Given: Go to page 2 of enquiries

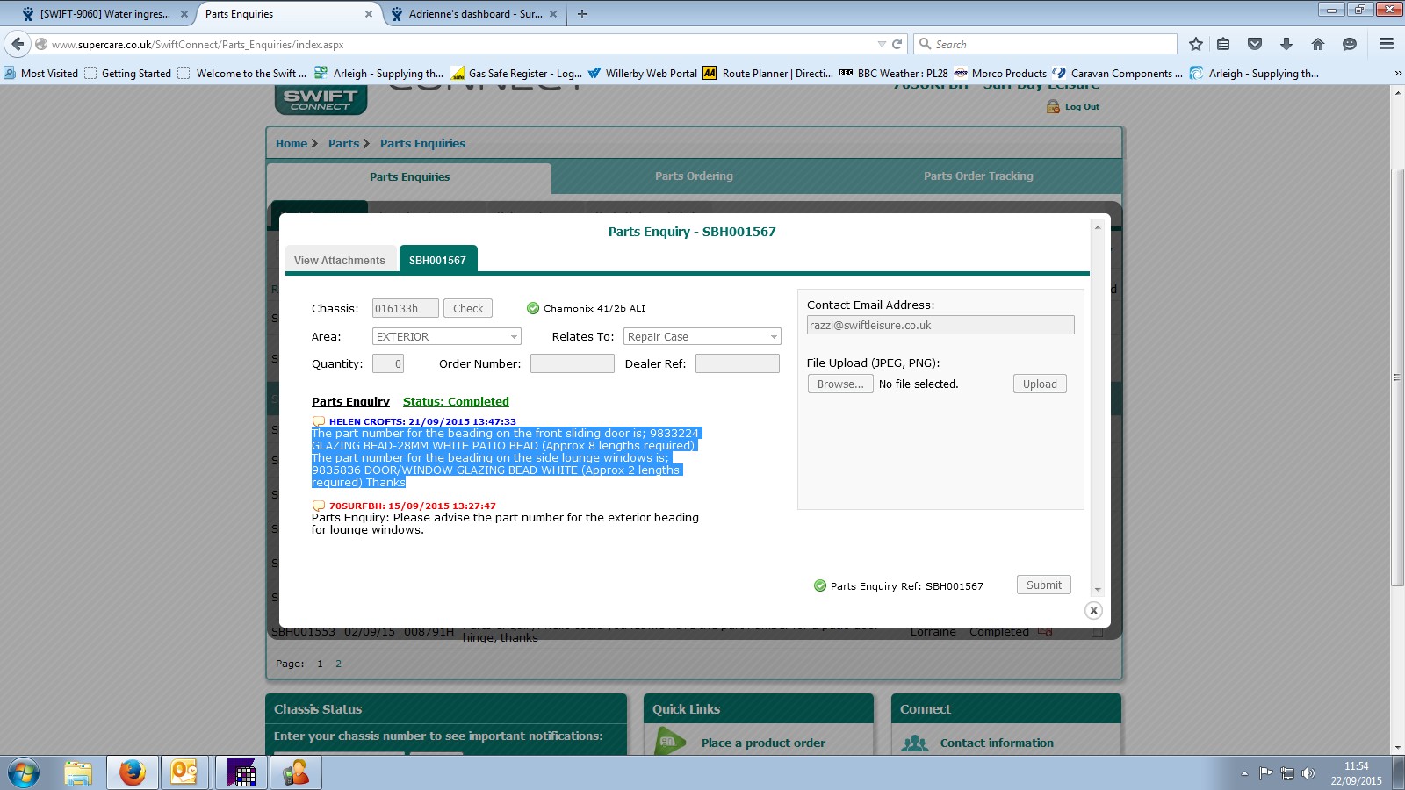Looking at the screenshot, I should [338, 664].
